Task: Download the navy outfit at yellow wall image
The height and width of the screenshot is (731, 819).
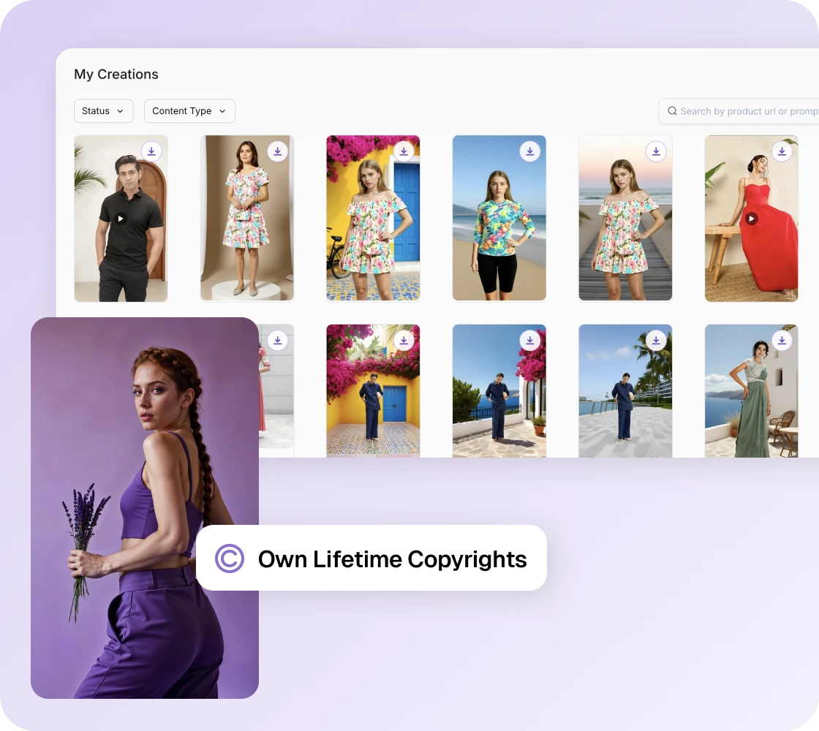Action: (404, 341)
